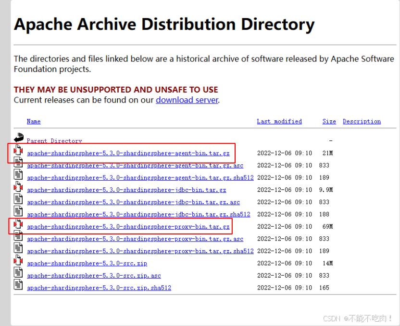Click the modified date of proxy-bin.tar.gz
The height and width of the screenshot is (326, 400).
click(x=285, y=226)
